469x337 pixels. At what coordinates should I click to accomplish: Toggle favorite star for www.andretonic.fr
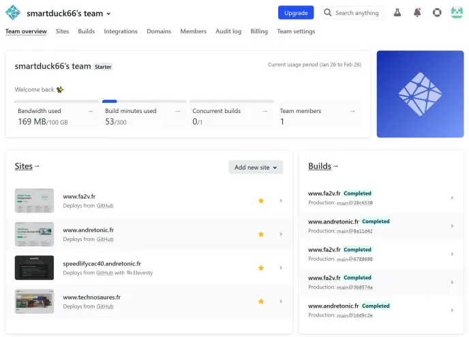[261, 234]
